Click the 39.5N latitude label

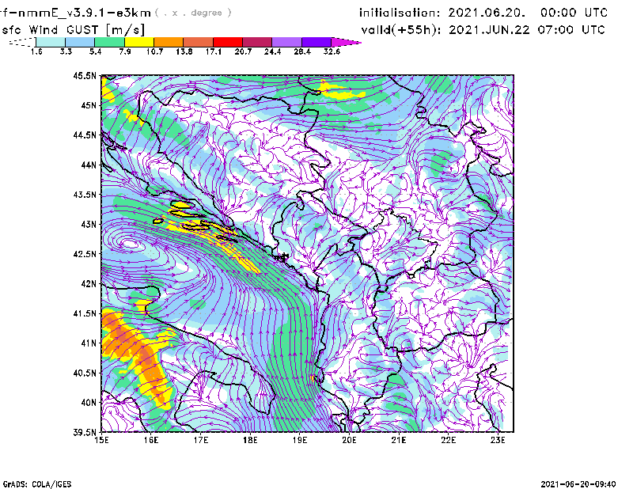pos(85,433)
